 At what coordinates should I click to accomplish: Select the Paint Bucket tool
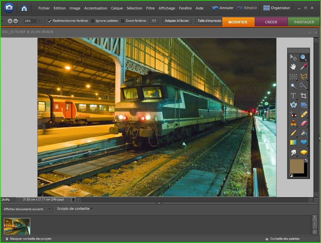tap(303, 133)
